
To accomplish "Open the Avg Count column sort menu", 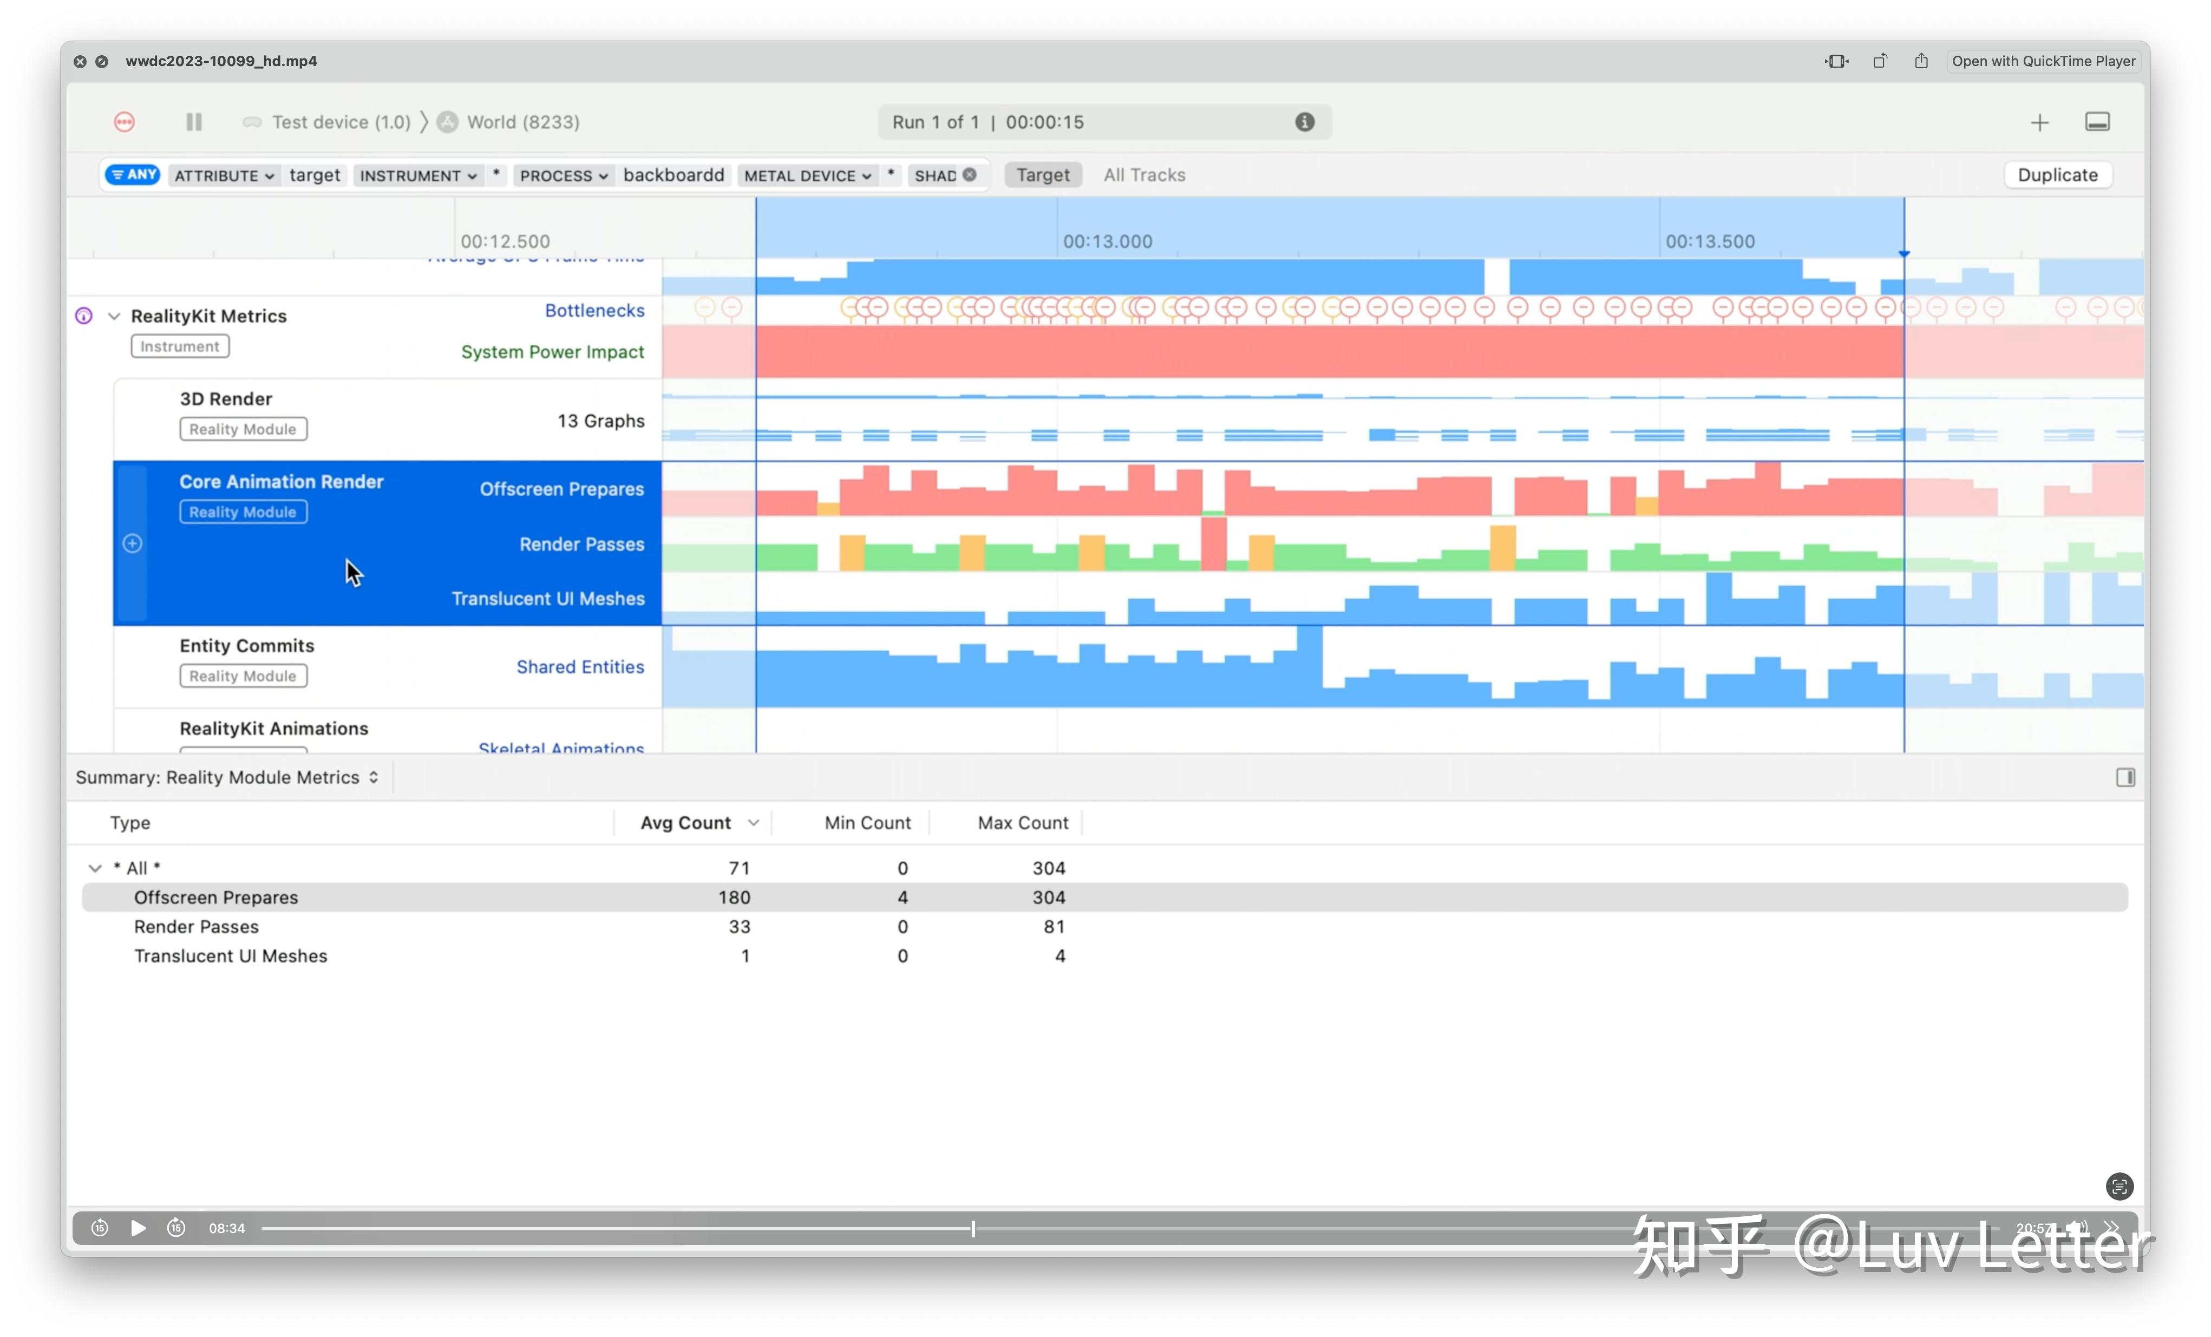I will (x=754, y=822).
